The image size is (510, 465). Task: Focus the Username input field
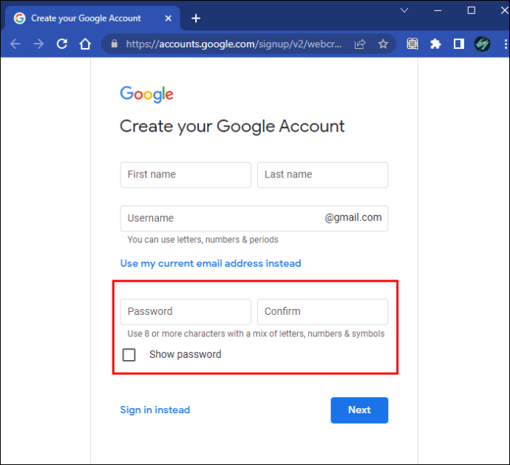(222, 218)
